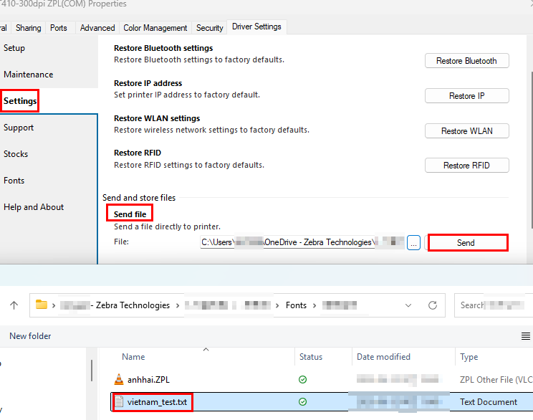
Task: Click the Restore WLAN button
Action: pyautogui.click(x=466, y=131)
